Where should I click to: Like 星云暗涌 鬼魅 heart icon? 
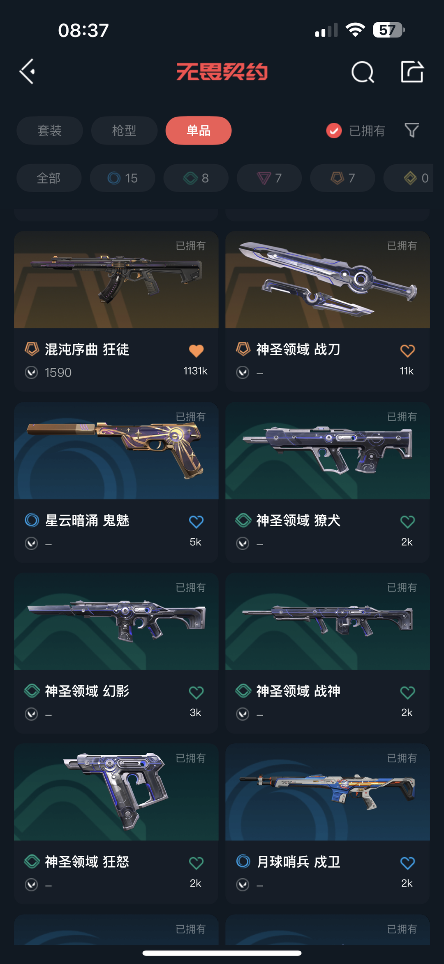pyautogui.click(x=196, y=522)
